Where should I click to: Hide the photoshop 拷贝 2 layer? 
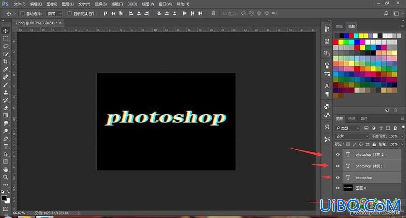pos(337,155)
